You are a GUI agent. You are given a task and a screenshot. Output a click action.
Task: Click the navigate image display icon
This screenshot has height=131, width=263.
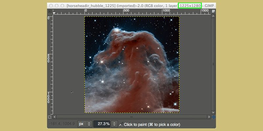(x=213, y=117)
